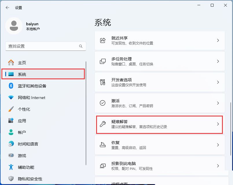The width and height of the screenshot is (233, 185).
Task: Click the checkmark icon on the 激活 row
Action: point(103,103)
